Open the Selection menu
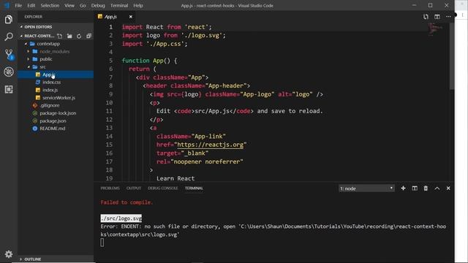Screen dimensions: 468x263 pyautogui.click(x=50, y=5)
